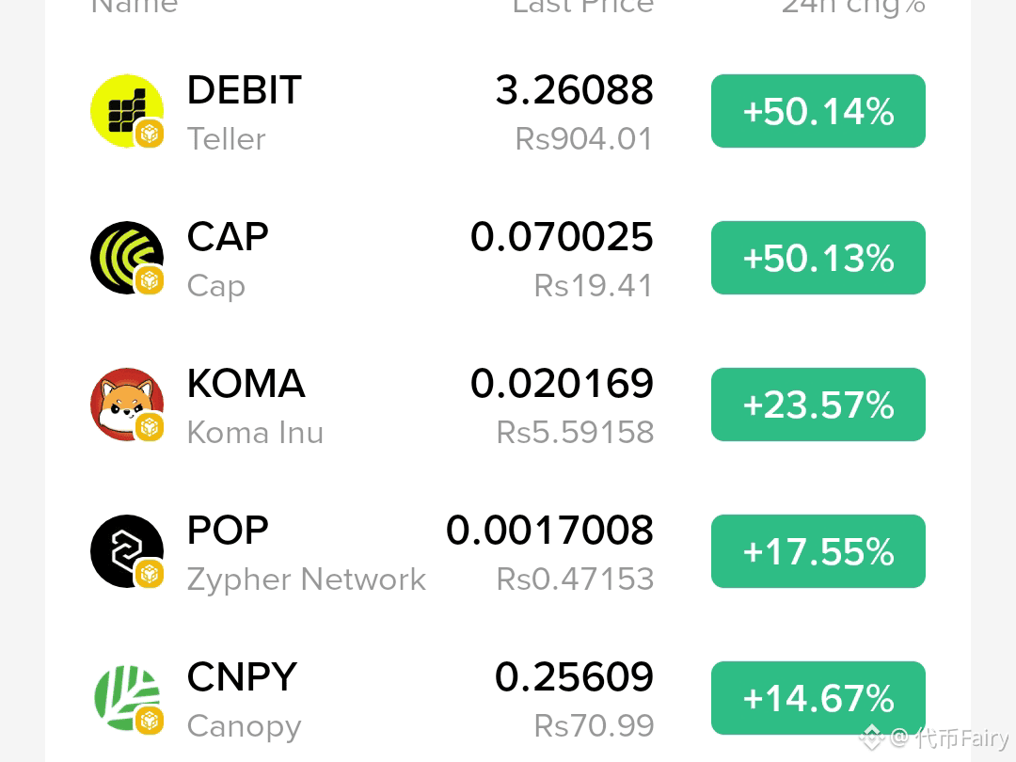1016x762 pixels.
Task: Sort by the Name column header
Action: pyautogui.click(x=135, y=6)
